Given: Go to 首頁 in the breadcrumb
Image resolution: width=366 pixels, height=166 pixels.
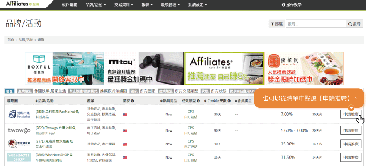Looking at the screenshot, I should coord(11,40).
